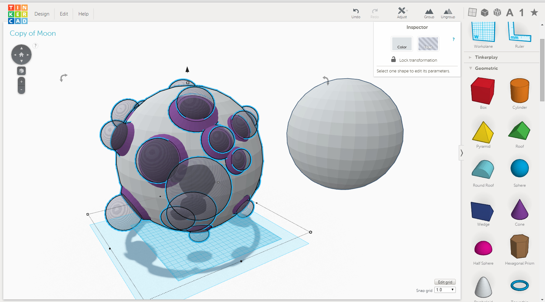Rotate view up with the top orbit arrow
The image size is (545, 302).
point(21,48)
